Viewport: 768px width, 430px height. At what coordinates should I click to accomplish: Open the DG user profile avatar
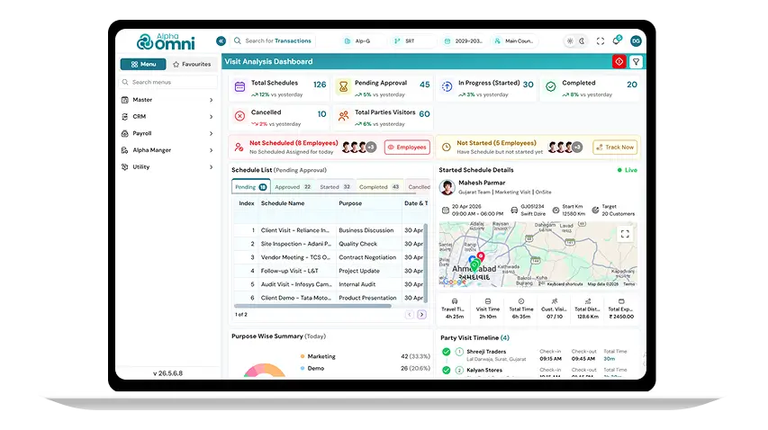(x=636, y=41)
